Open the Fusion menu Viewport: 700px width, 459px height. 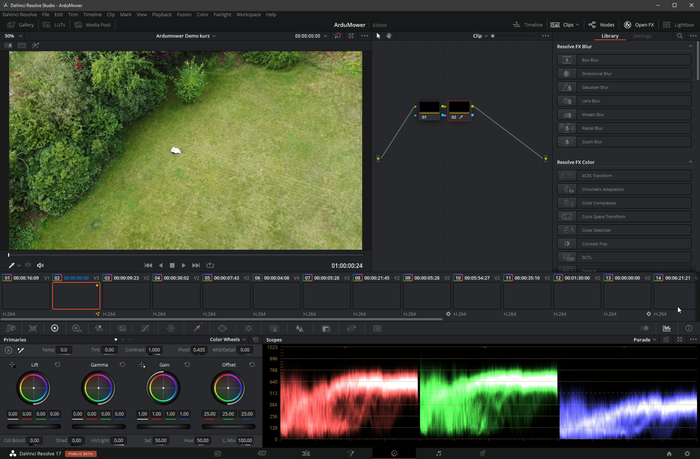[x=184, y=14]
